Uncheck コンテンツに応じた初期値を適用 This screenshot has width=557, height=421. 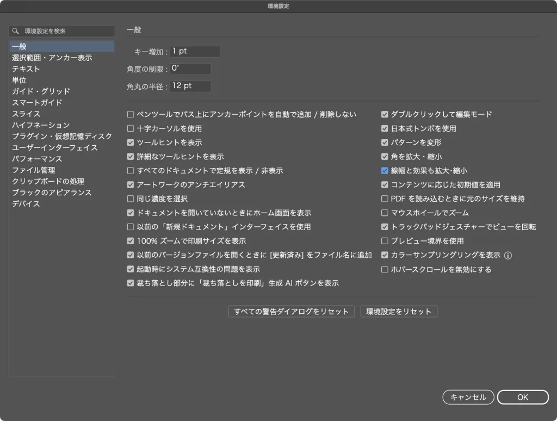(x=385, y=185)
